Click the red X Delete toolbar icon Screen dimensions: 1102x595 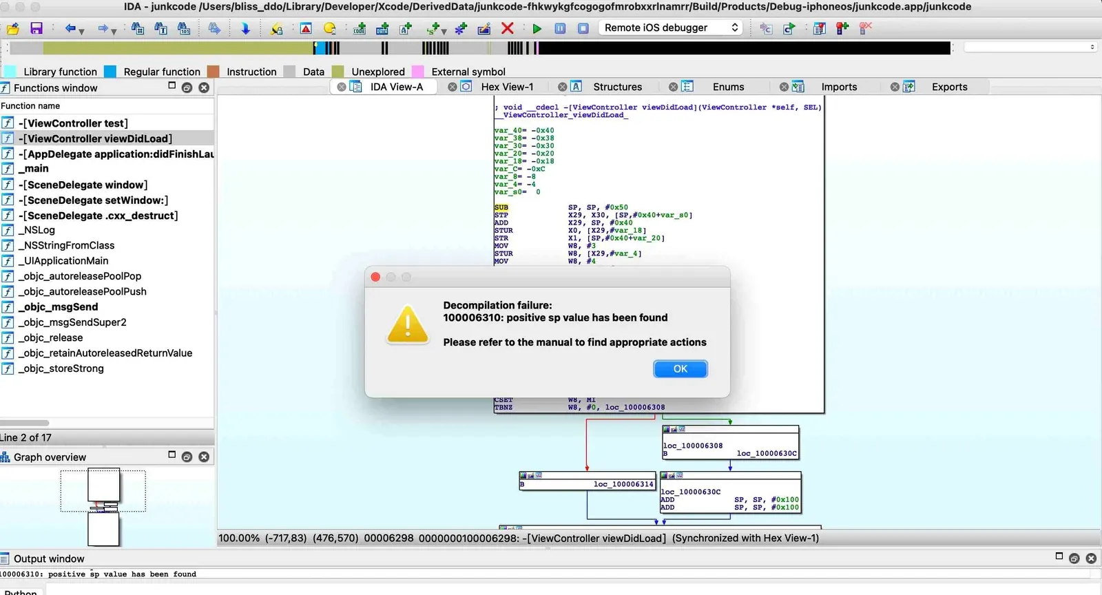508,28
